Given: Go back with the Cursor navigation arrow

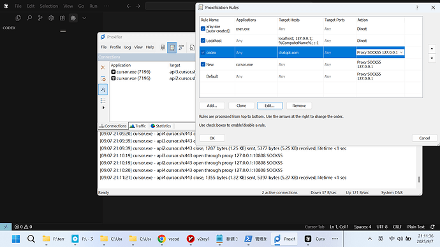Looking at the screenshot, I should [x=129, y=6].
